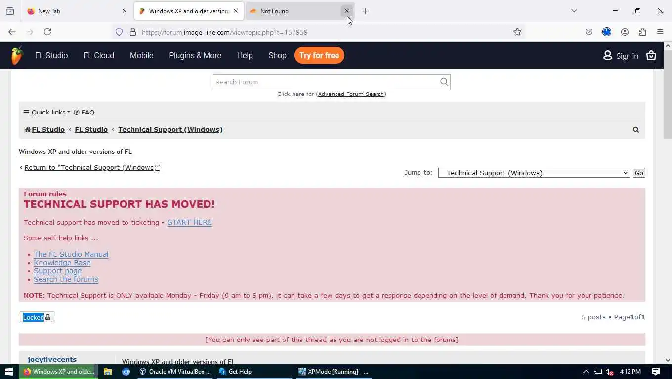Switch to XPMode Running taskbar window
This screenshot has height=379, width=672.
click(334, 372)
